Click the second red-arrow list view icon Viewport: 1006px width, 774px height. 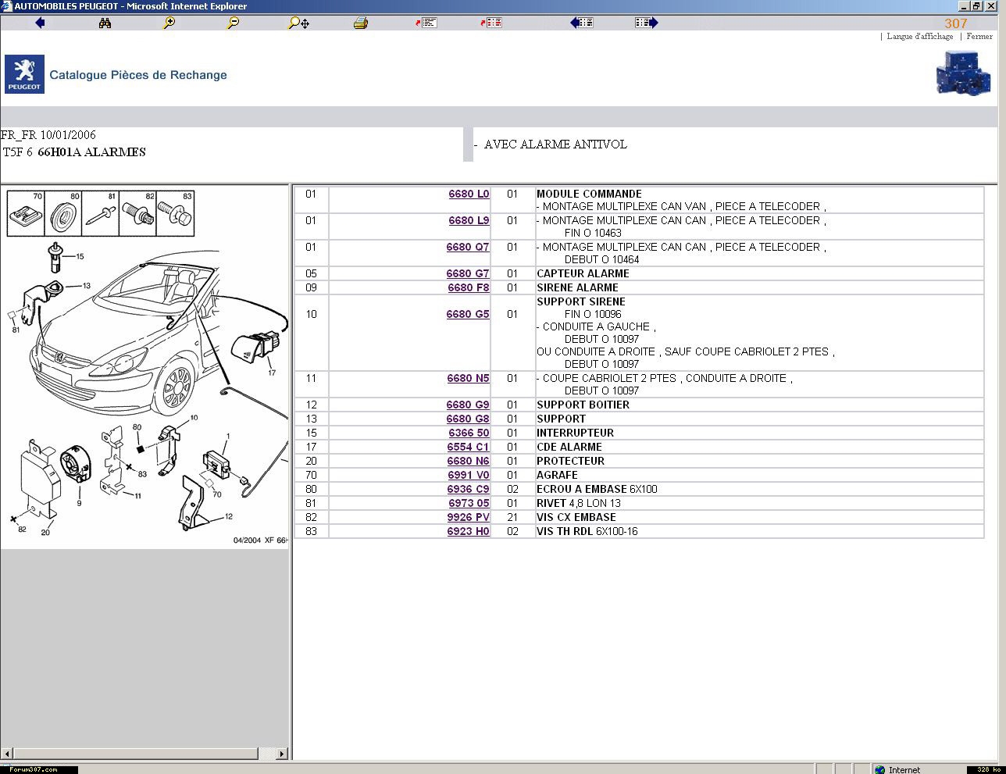491,23
